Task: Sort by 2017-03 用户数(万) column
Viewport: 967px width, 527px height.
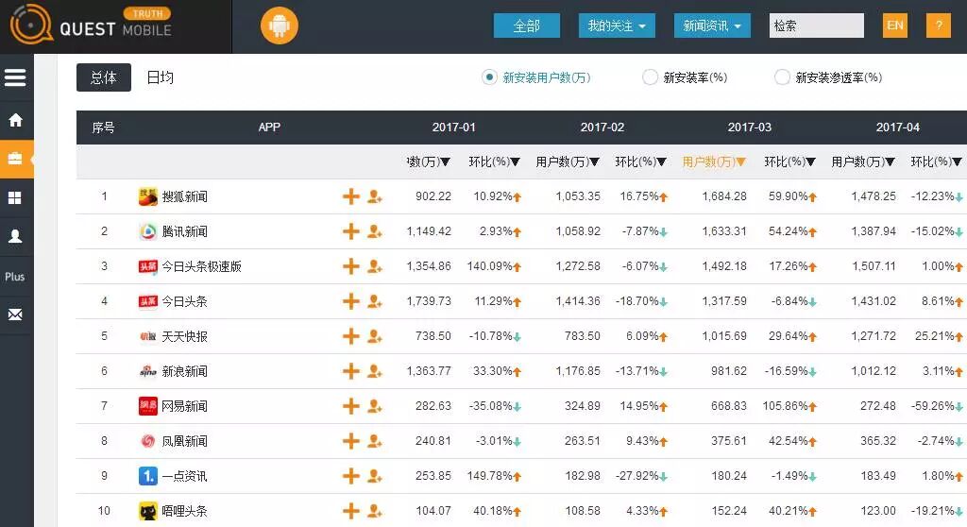Action: click(x=714, y=161)
